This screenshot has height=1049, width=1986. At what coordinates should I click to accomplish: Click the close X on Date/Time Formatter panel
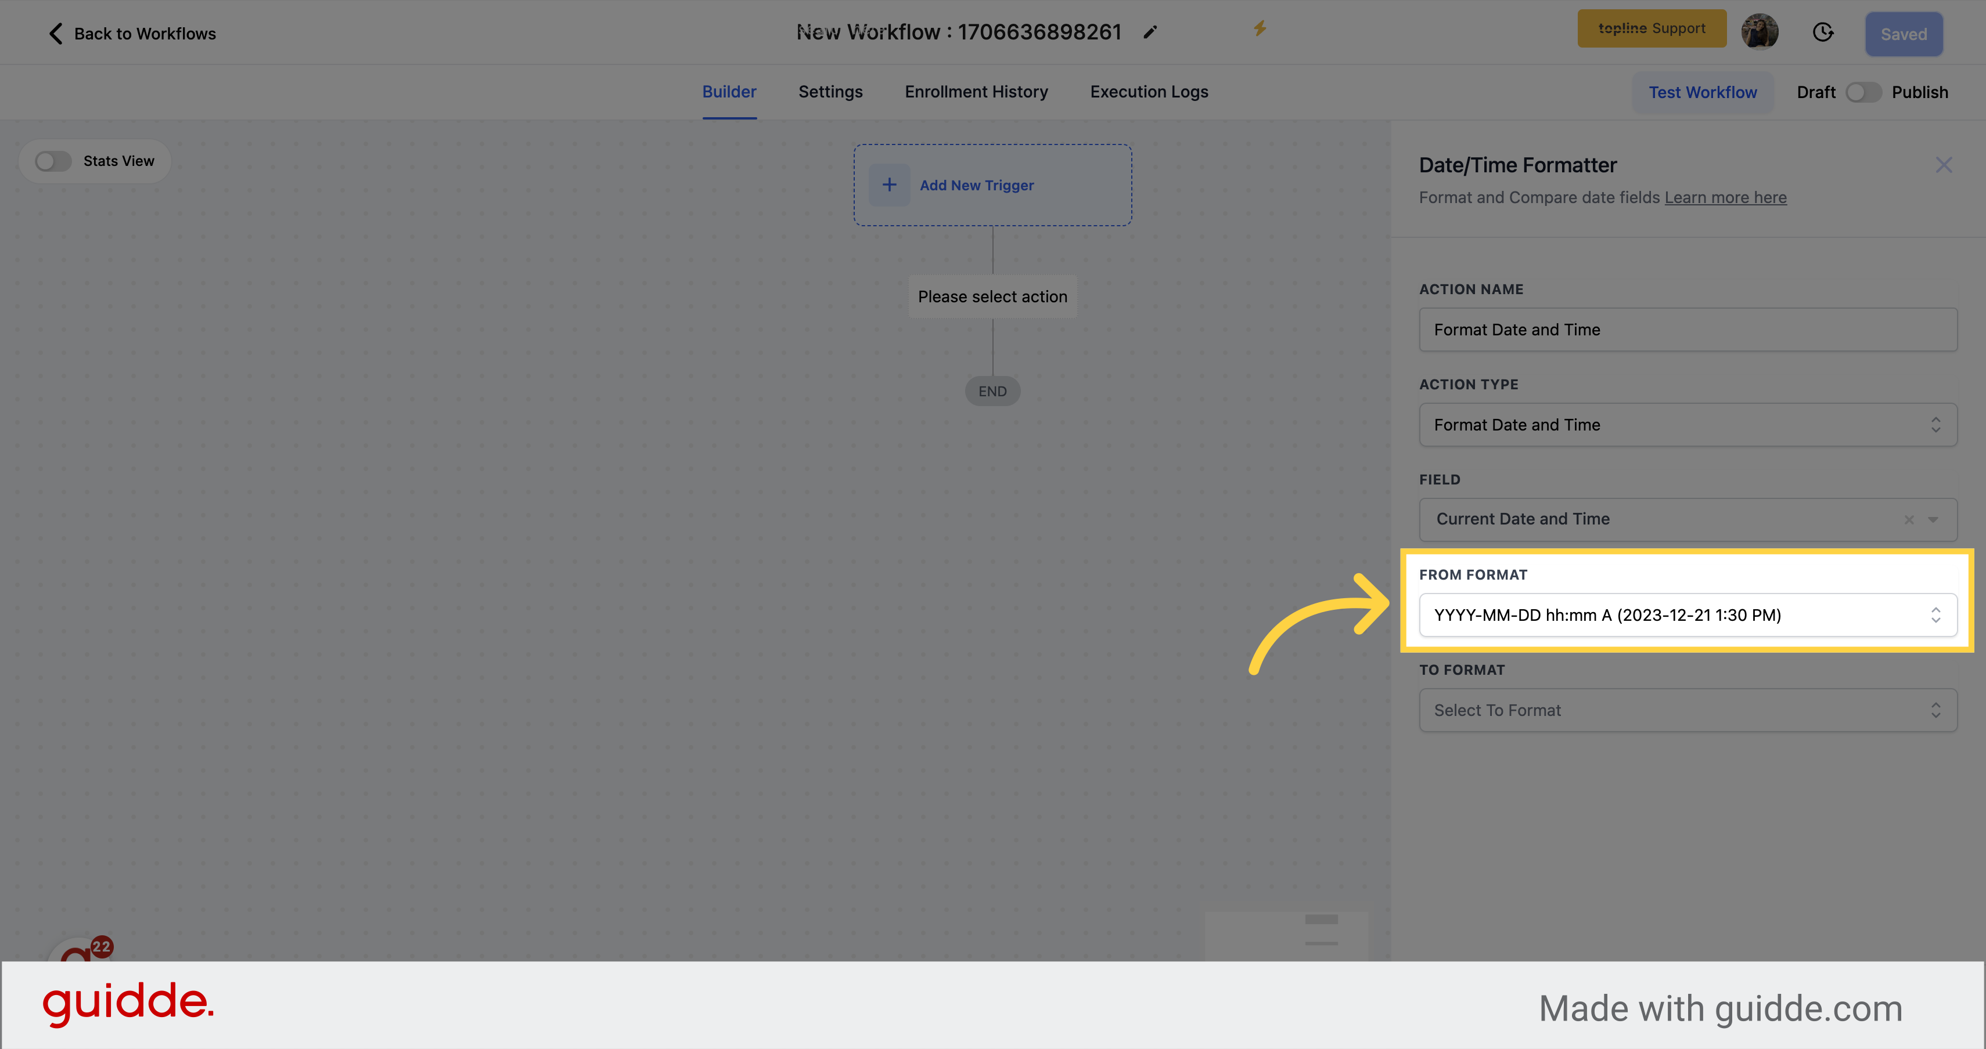click(1944, 165)
